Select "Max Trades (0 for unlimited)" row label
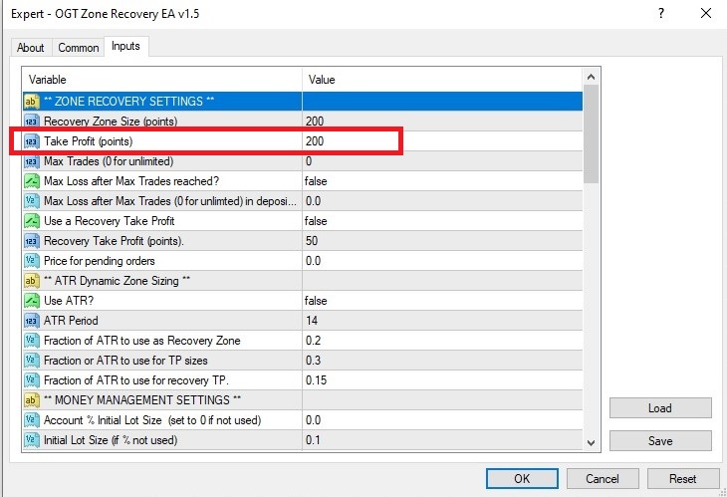The width and height of the screenshot is (727, 497). click(x=109, y=161)
